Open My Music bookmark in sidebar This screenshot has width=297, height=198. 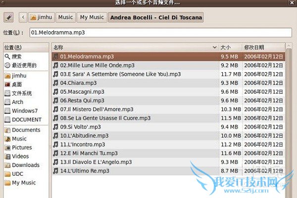click(26, 183)
